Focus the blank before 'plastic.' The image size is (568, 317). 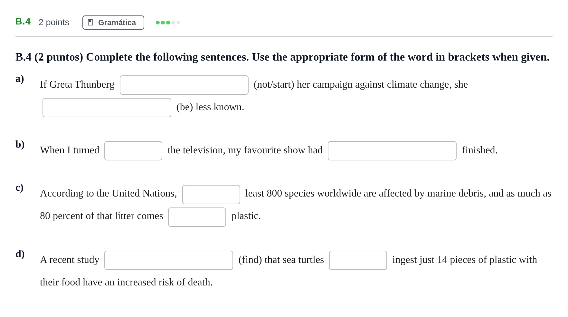(197, 217)
